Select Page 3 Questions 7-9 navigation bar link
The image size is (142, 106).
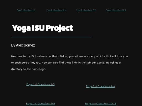(86, 10)
